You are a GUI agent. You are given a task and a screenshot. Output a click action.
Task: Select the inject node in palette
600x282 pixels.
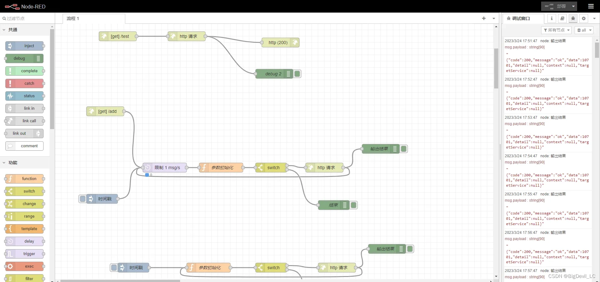(24, 46)
